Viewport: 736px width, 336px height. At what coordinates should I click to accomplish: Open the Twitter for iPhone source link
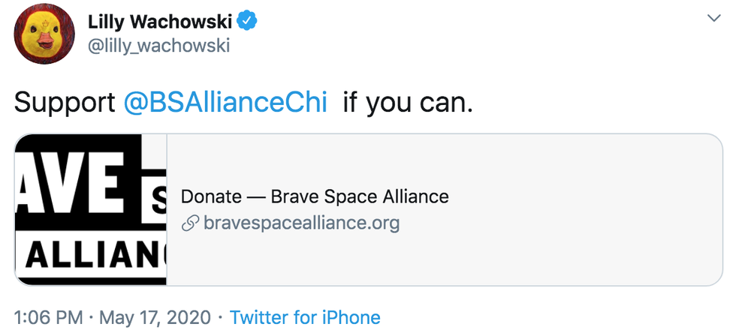(305, 317)
